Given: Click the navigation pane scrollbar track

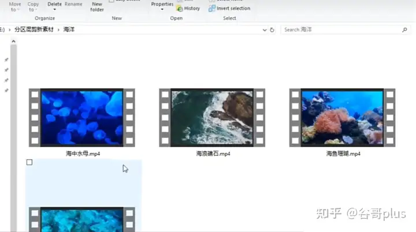Looking at the screenshot, I should tap(13, 138).
